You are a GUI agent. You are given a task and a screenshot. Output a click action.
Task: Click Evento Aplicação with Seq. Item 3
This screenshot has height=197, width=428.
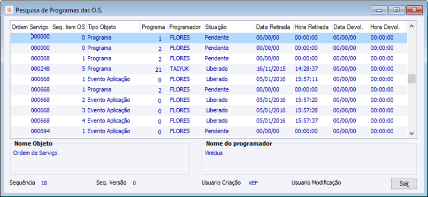pos(109,110)
